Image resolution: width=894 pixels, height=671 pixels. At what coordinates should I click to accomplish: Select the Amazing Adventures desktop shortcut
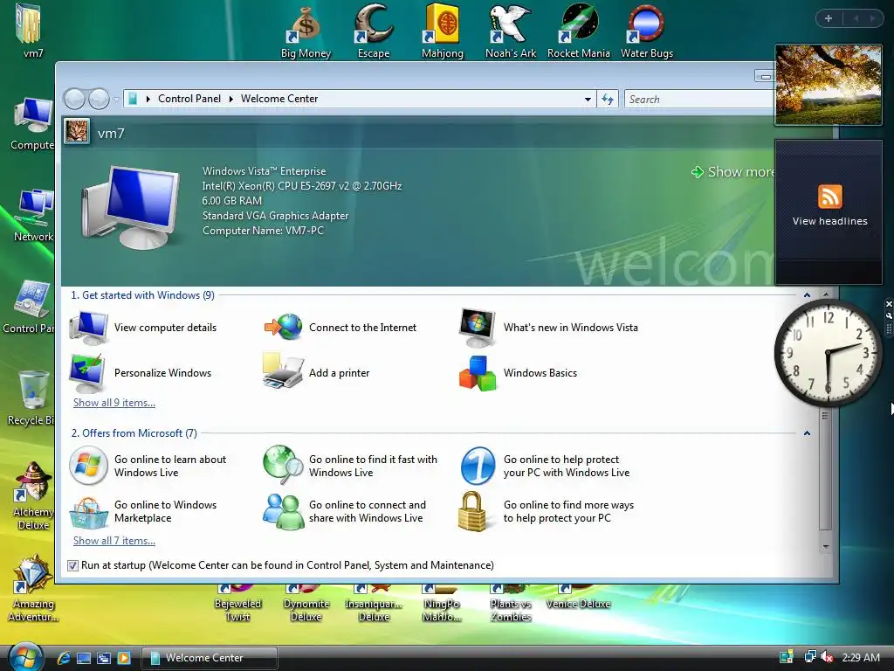pos(33,589)
